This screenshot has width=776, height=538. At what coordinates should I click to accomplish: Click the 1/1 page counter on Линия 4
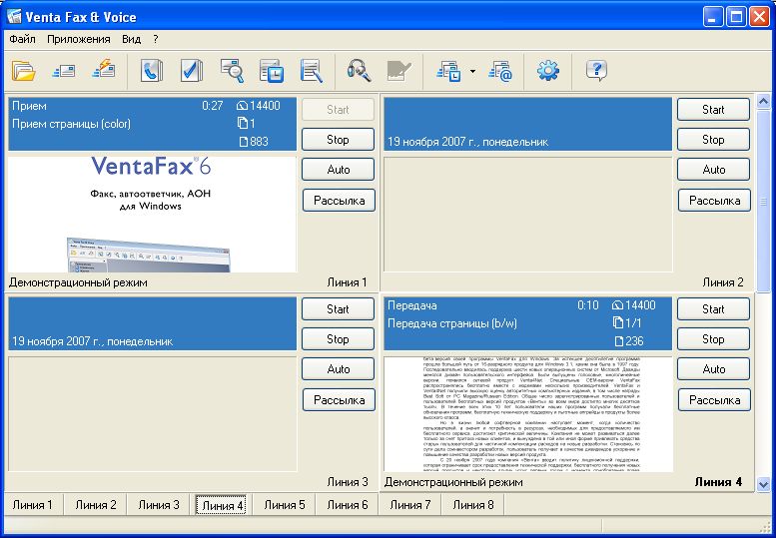(x=627, y=323)
